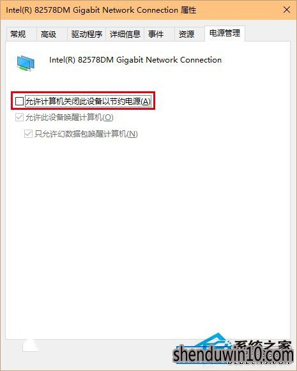297x371 pixels.
Task: Click the Intel 82578DM device name label
Action: [135, 60]
